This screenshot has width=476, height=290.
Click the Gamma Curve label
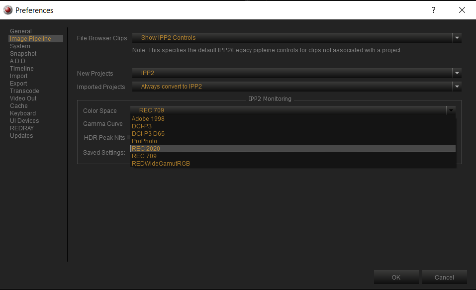(103, 124)
